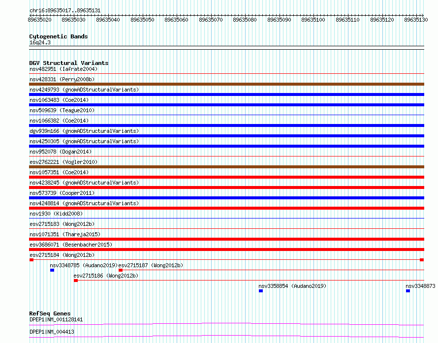Click the nsv482951 (Iafrate2004) variant label
This screenshot has width=438, height=343.
pyautogui.click(x=63, y=69)
